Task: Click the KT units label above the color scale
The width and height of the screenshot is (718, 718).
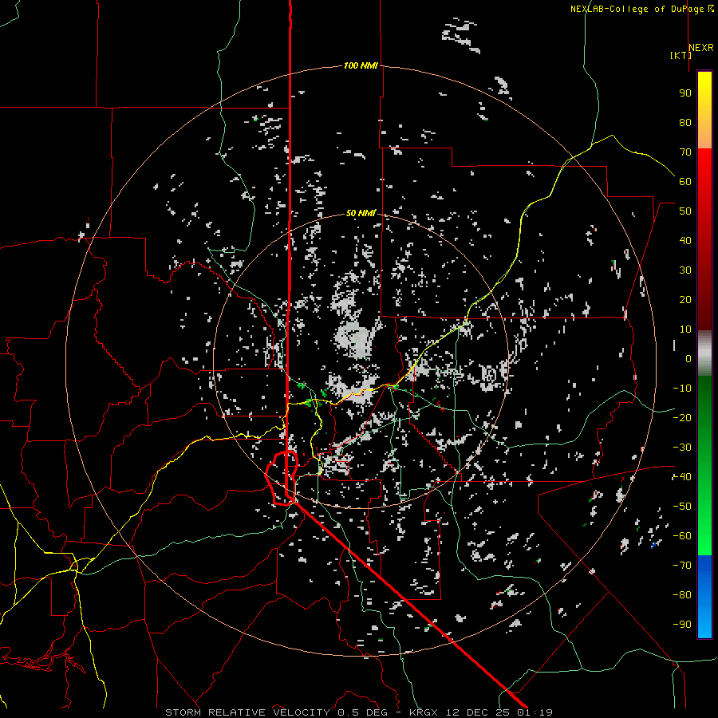Action: [681, 55]
